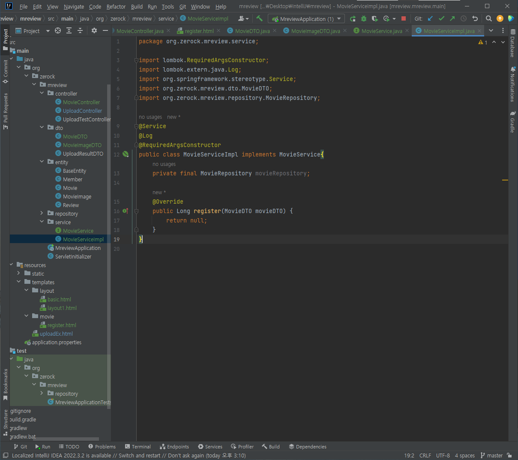Image resolution: width=518 pixels, height=460 pixels.
Task: Stop the running application with red square
Action: coord(403,18)
